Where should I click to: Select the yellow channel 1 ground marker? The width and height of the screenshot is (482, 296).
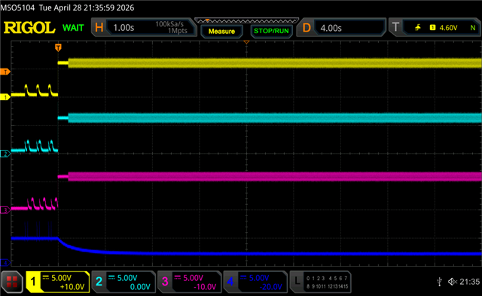tap(5, 97)
